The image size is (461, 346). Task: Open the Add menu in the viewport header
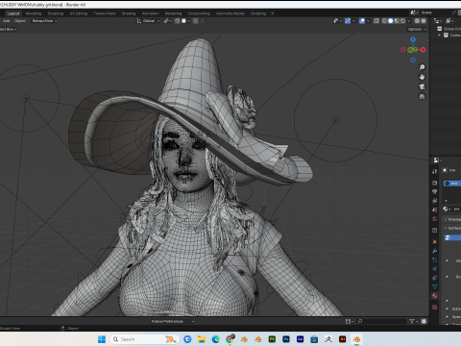pyautogui.click(x=7, y=21)
